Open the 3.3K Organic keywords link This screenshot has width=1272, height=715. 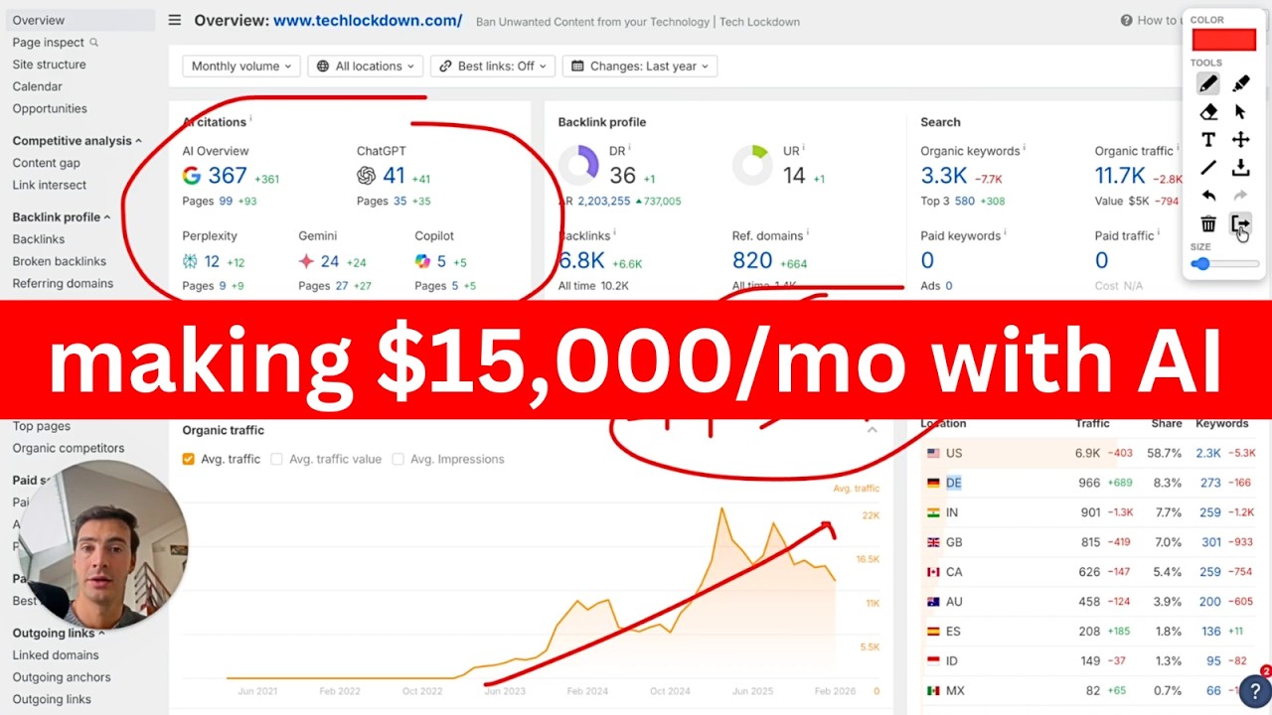(944, 176)
